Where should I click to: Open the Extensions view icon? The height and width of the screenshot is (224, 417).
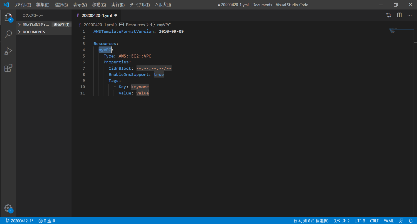(8, 68)
